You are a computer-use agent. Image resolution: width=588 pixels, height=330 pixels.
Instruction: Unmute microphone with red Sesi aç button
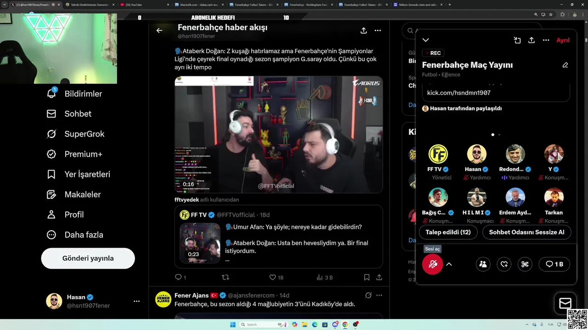pyautogui.click(x=432, y=264)
